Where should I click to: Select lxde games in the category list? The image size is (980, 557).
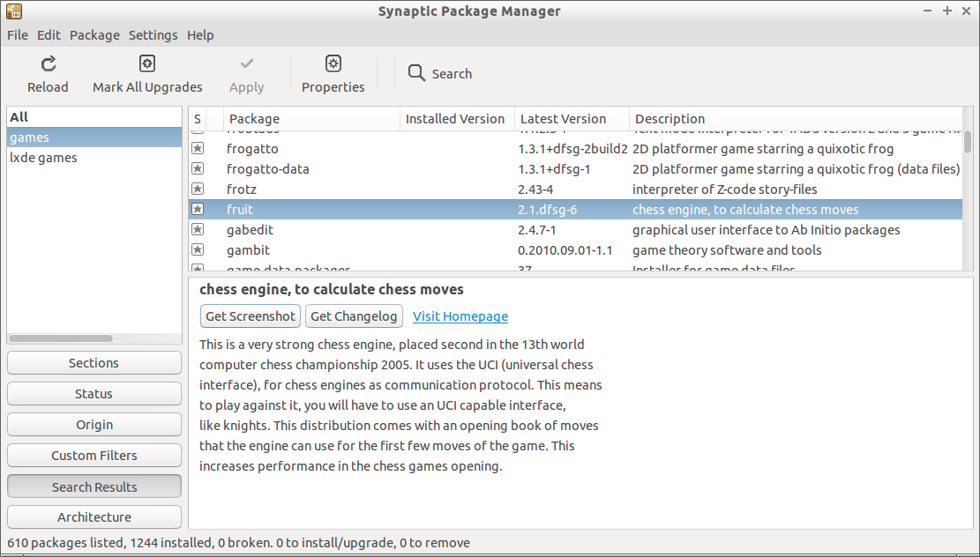(43, 158)
